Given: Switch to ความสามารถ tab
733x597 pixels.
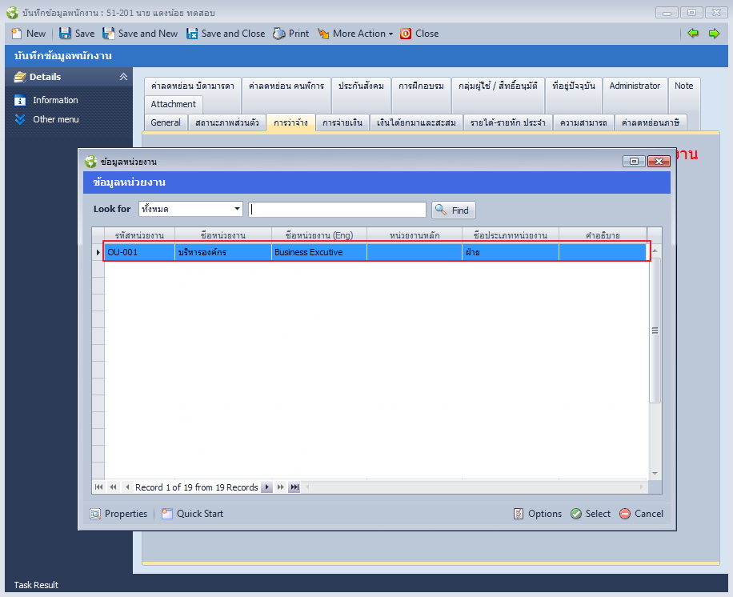Looking at the screenshot, I should (x=583, y=122).
